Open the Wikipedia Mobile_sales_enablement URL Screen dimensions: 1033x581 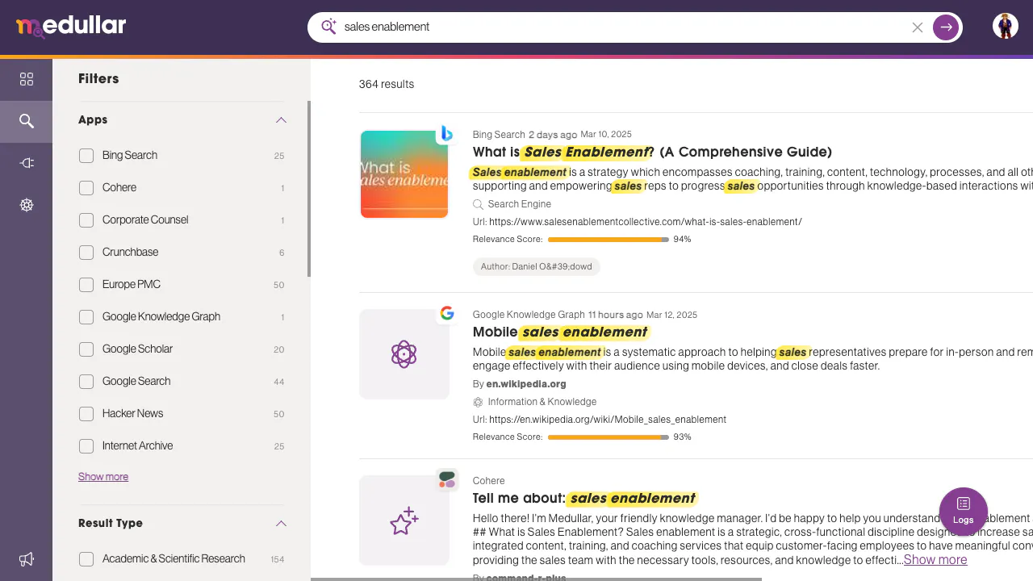[608, 420]
